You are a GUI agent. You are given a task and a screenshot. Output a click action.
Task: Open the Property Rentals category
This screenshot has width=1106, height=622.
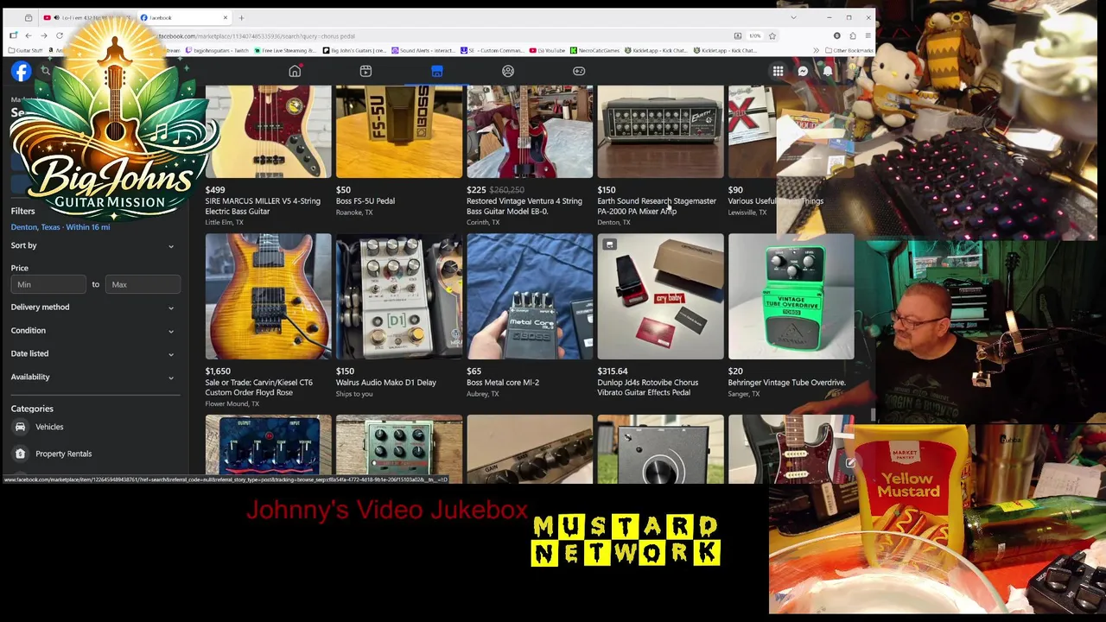(94, 454)
